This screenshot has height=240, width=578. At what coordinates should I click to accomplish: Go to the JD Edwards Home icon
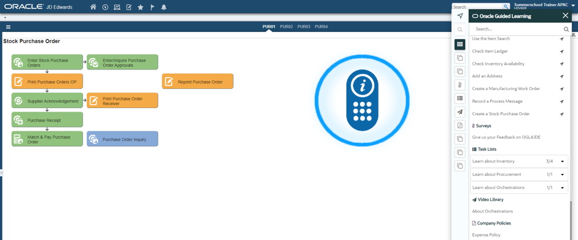tap(93, 7)
